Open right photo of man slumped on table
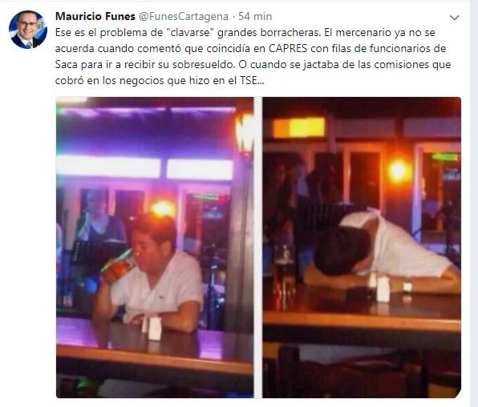Viewport: 478px width, 407px height. [362, 248]
